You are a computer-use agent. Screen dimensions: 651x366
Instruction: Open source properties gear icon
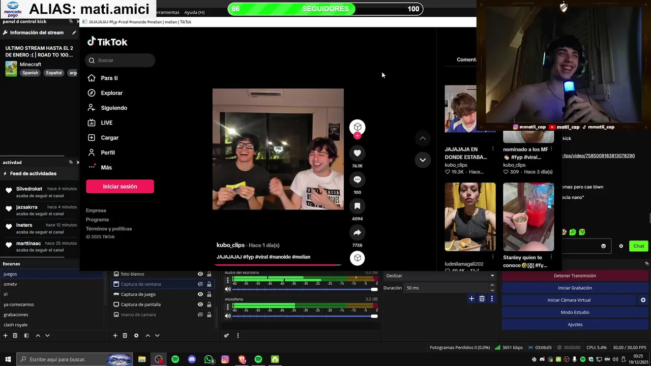point(136,335)
